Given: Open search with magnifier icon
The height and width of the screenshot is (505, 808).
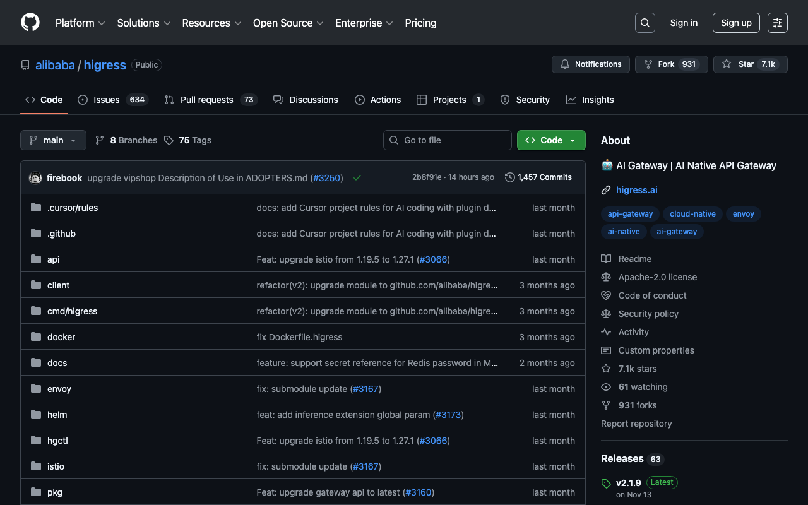Looking at the screenshot, I should [x=645, y=23].
